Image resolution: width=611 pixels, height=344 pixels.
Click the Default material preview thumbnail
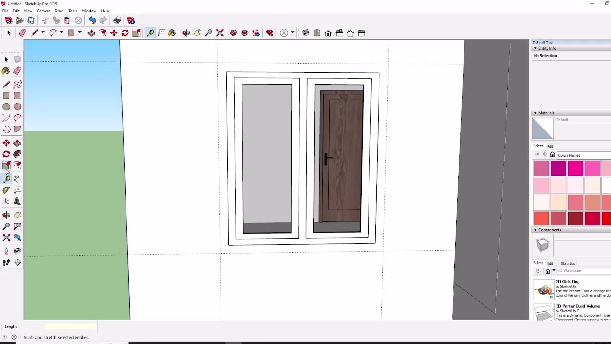click(x=543, y=128)
